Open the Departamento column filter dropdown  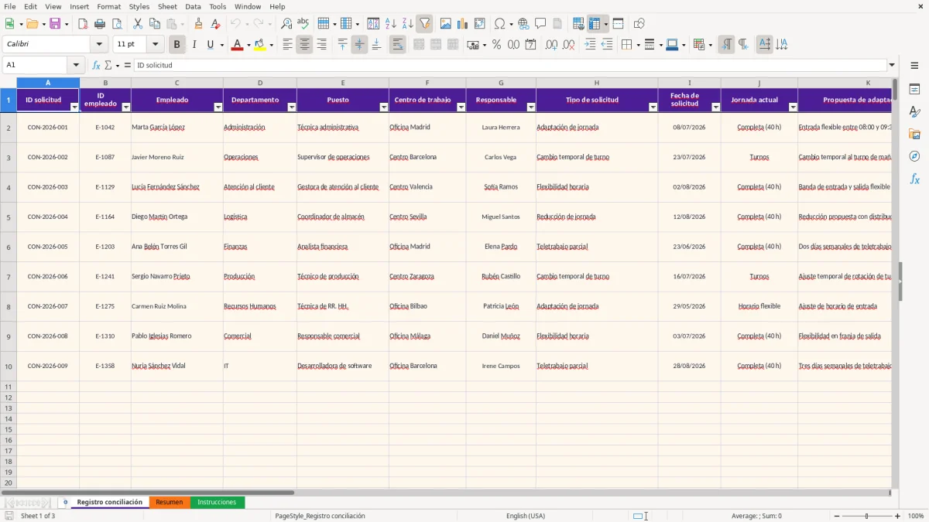pyautogui.click(x=292, y=107)
